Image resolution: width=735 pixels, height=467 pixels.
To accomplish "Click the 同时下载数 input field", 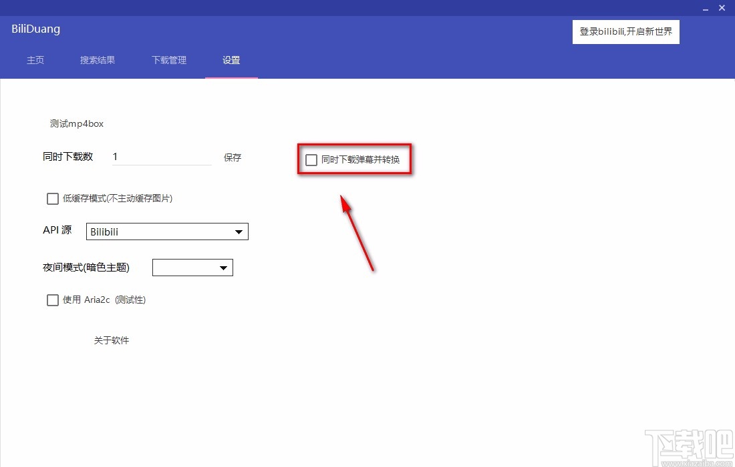I will pos(160,156).
